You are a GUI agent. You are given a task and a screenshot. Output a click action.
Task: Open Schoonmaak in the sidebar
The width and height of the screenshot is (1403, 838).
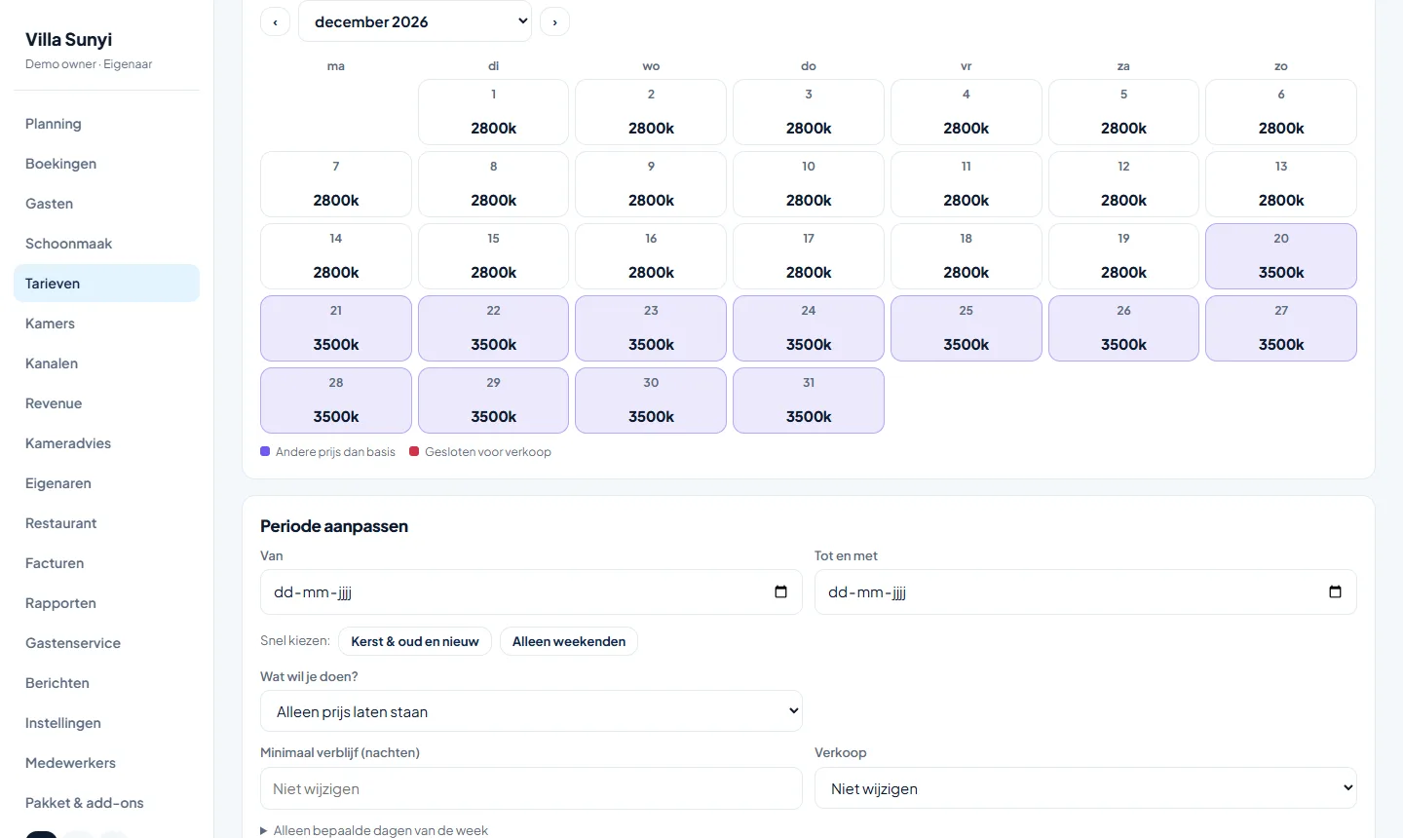coord(106,244)
